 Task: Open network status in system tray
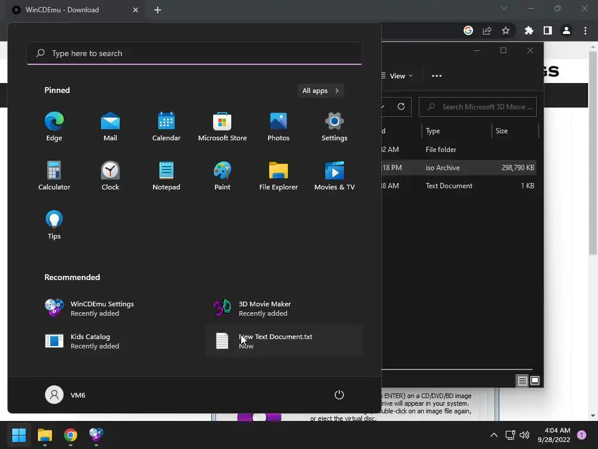(x=510, y=435)
